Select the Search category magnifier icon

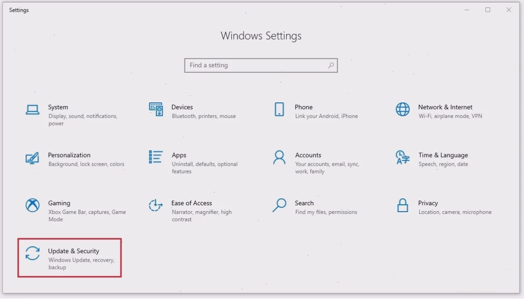point(280,205)
